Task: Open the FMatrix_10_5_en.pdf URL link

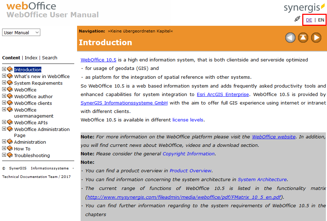Action: (x=184, y=197)
